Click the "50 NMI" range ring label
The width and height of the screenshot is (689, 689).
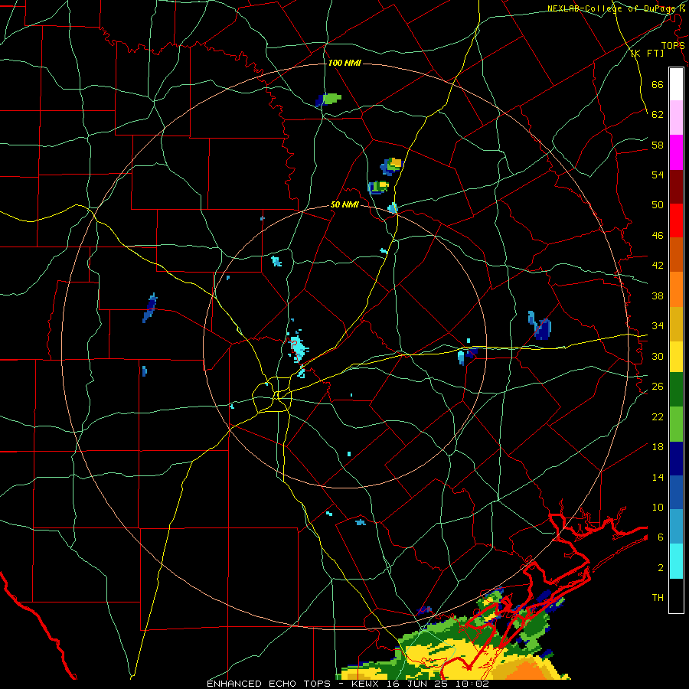click(x=344, y=204)
